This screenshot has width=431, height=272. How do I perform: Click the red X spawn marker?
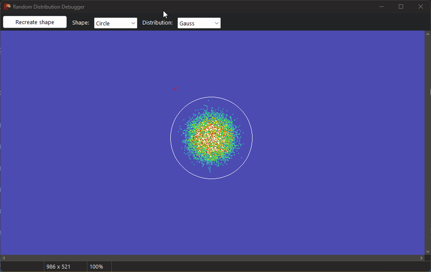click(x=175, y=89)
